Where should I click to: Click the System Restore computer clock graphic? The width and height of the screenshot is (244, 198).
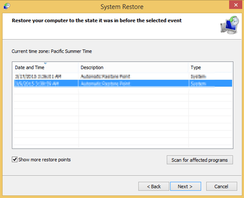[230, 25]
